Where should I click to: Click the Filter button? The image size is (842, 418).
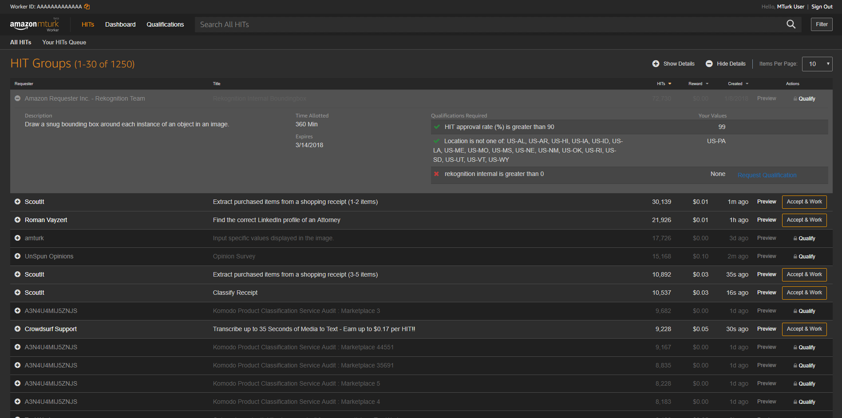click(821, 24)
